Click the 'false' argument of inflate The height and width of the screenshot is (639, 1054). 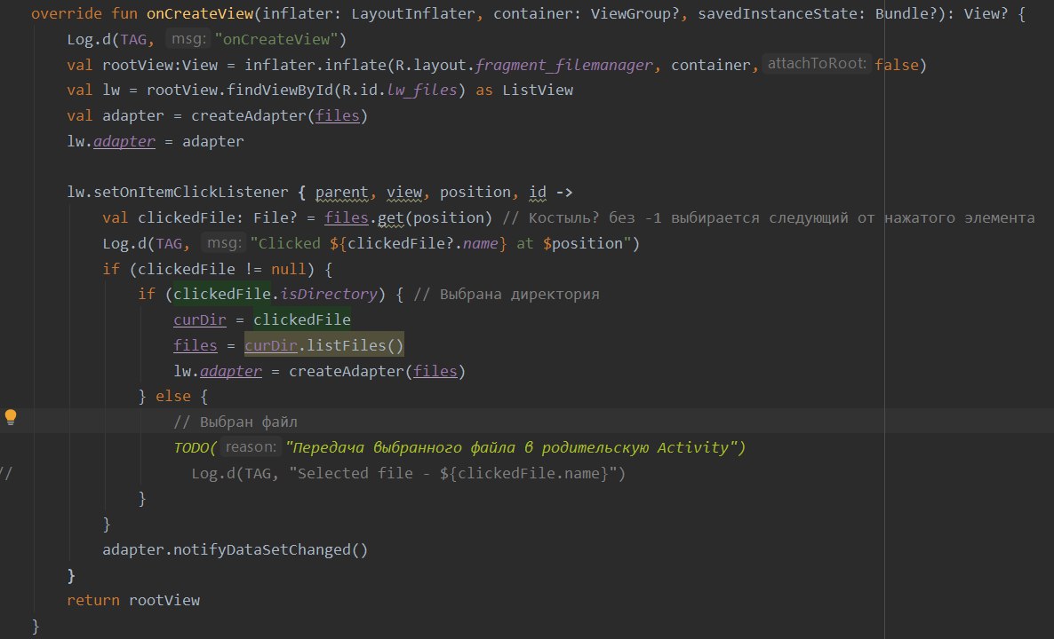pos(896,65)
